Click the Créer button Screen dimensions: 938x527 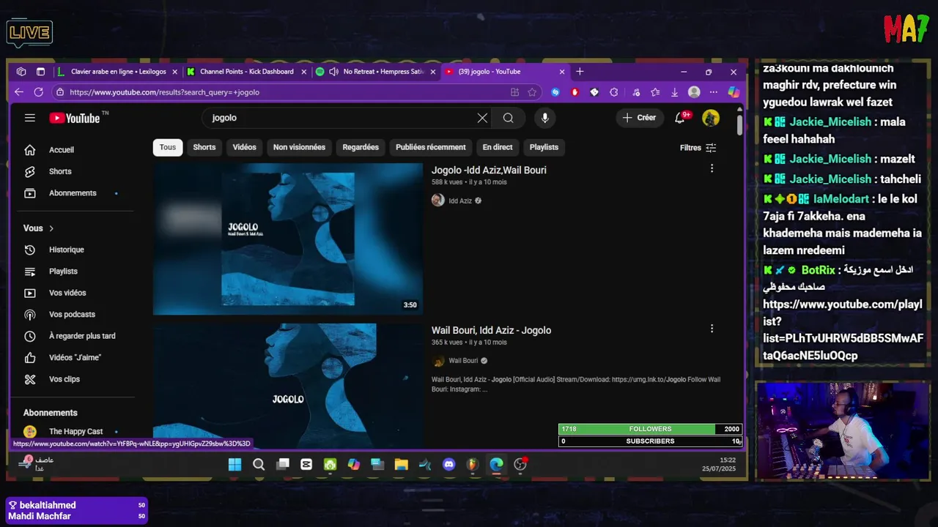tap(639, 118)
